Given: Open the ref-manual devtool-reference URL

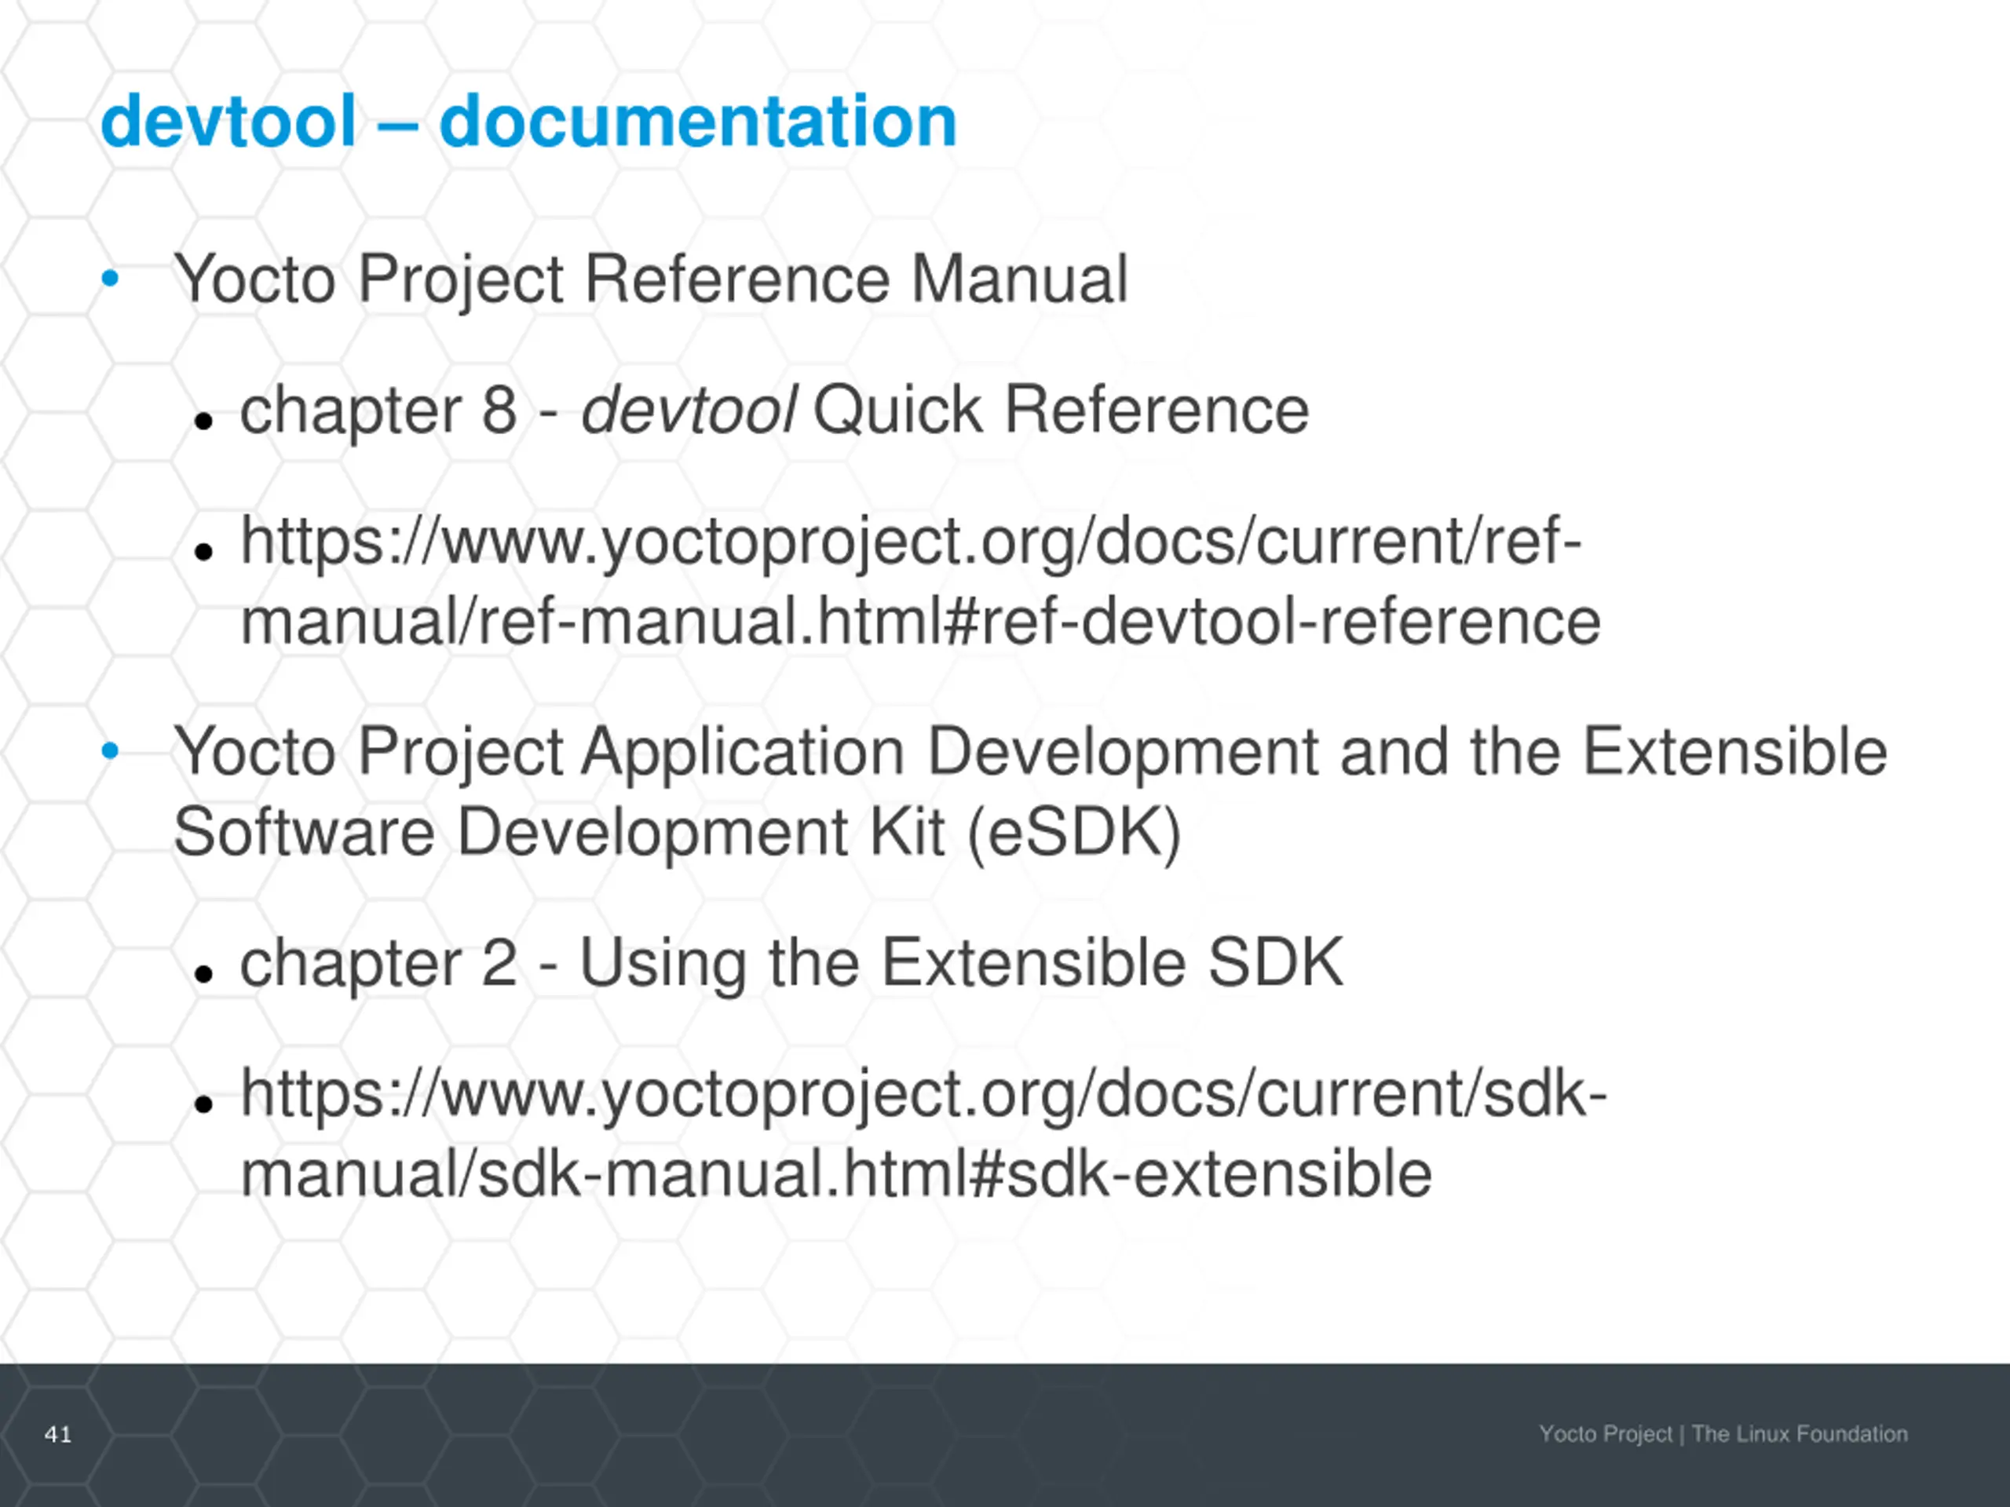Looking at the screenshot, I should [x=919, y=582].
